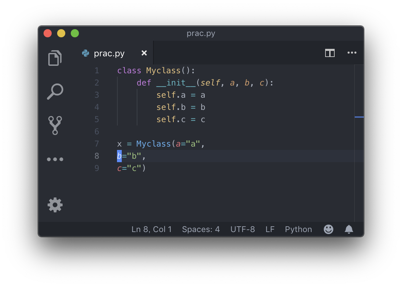Click the green zoom window button
Screen dimensions: 402x287
(75, 33)
